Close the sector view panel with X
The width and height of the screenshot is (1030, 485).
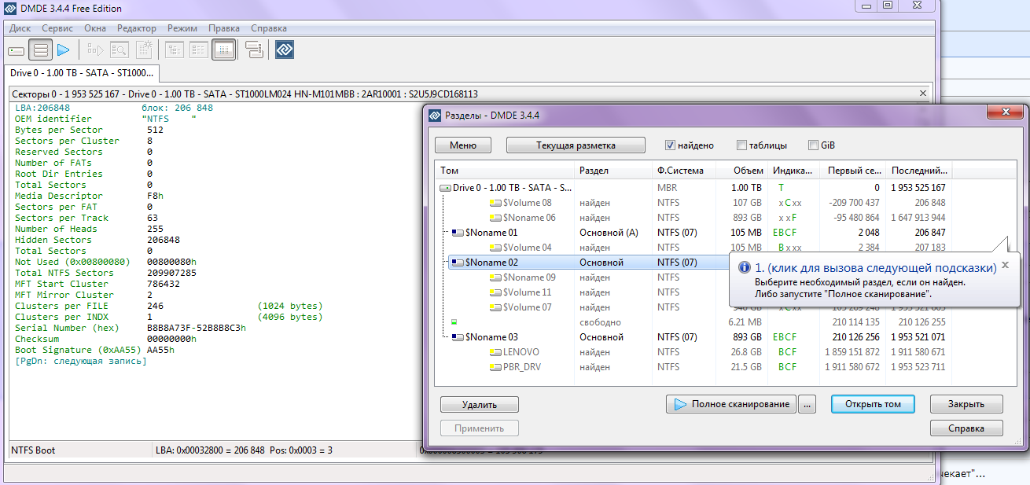point(923,94)
